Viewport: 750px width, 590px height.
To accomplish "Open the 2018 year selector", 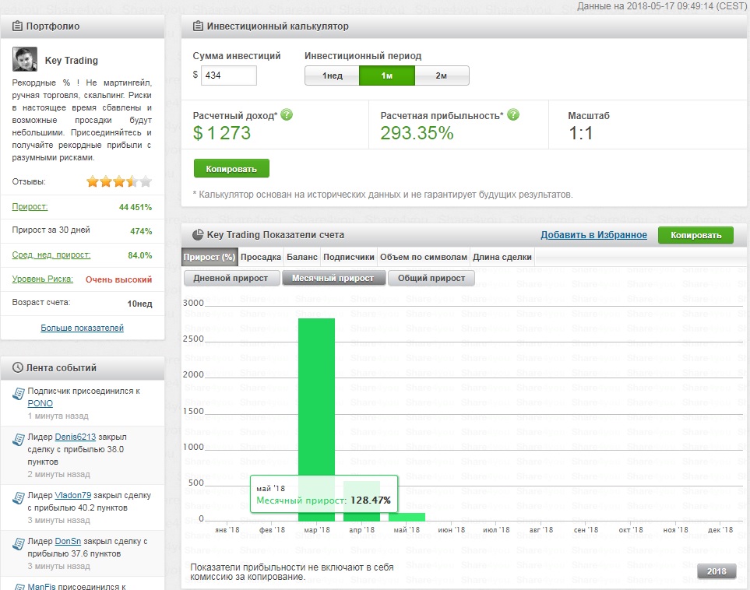I will 717,571.
